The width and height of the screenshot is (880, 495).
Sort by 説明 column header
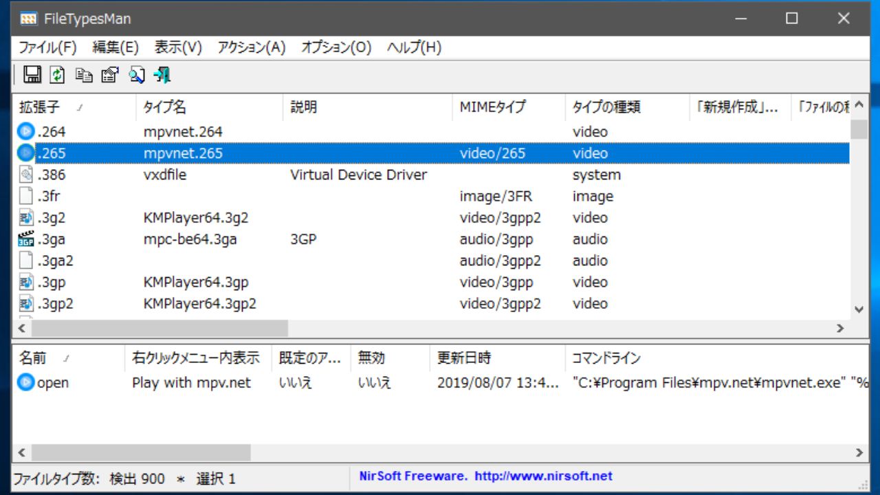368,107
